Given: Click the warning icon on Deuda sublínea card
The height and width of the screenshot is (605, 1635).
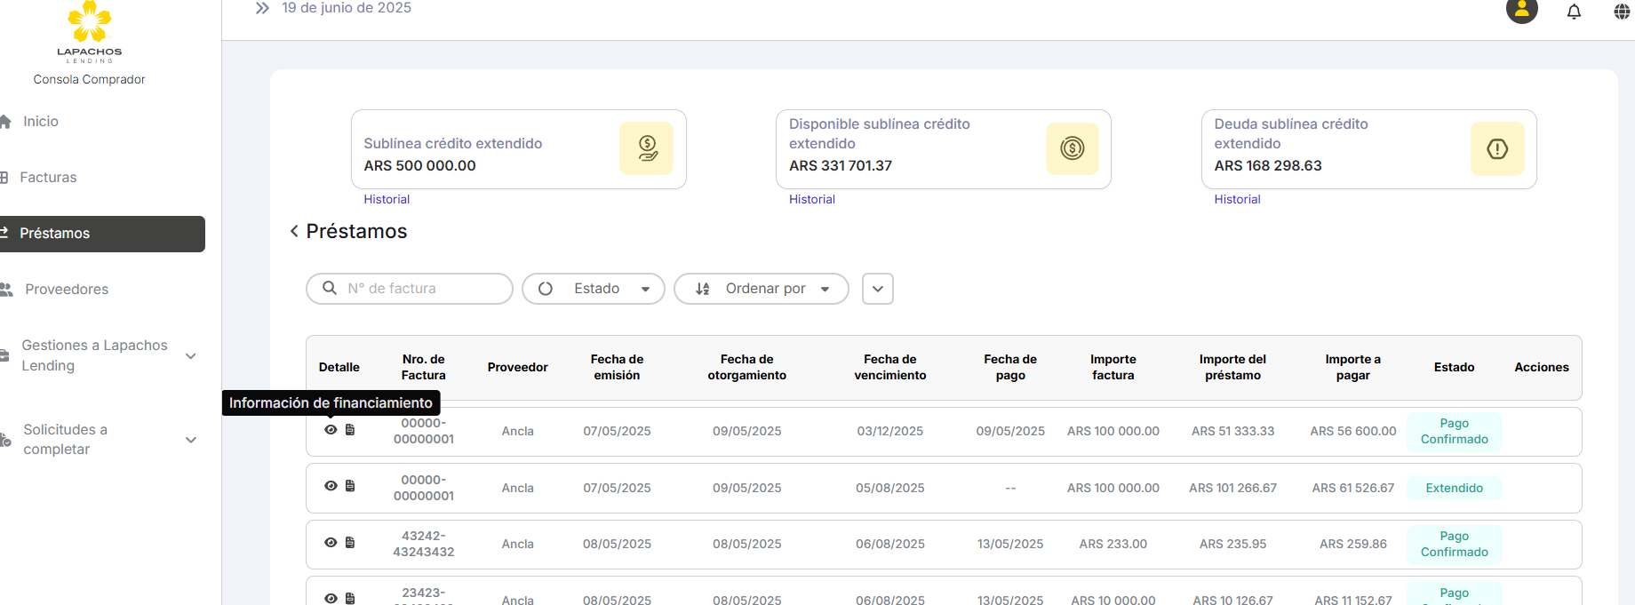Looking at the screenshot, I should pyautogui.click(x=1497, y=149).
